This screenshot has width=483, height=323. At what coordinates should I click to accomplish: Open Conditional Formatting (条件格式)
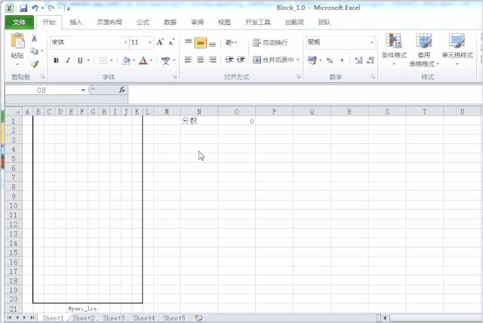tap(394, 47)
